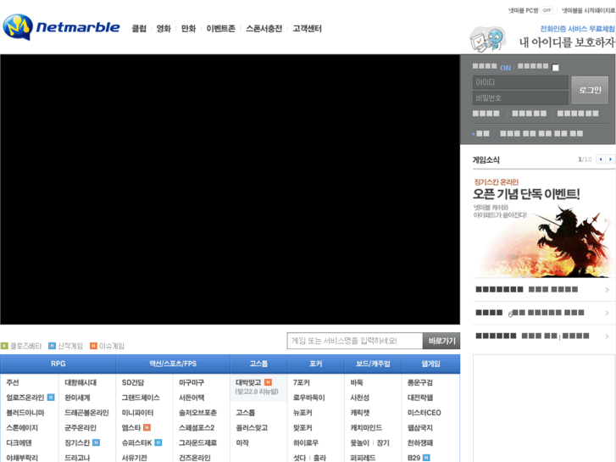Tick the checkbox in the login panel
Image resolution: width=616 pixels, height=462 pixels.
pyautogui.click(x=556, y=67)
